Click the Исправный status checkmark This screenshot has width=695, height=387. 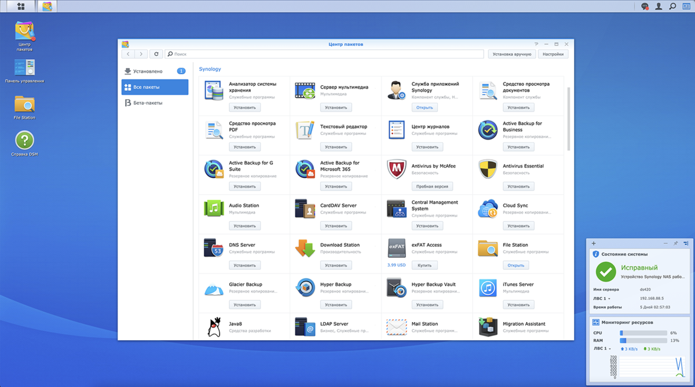606,271
